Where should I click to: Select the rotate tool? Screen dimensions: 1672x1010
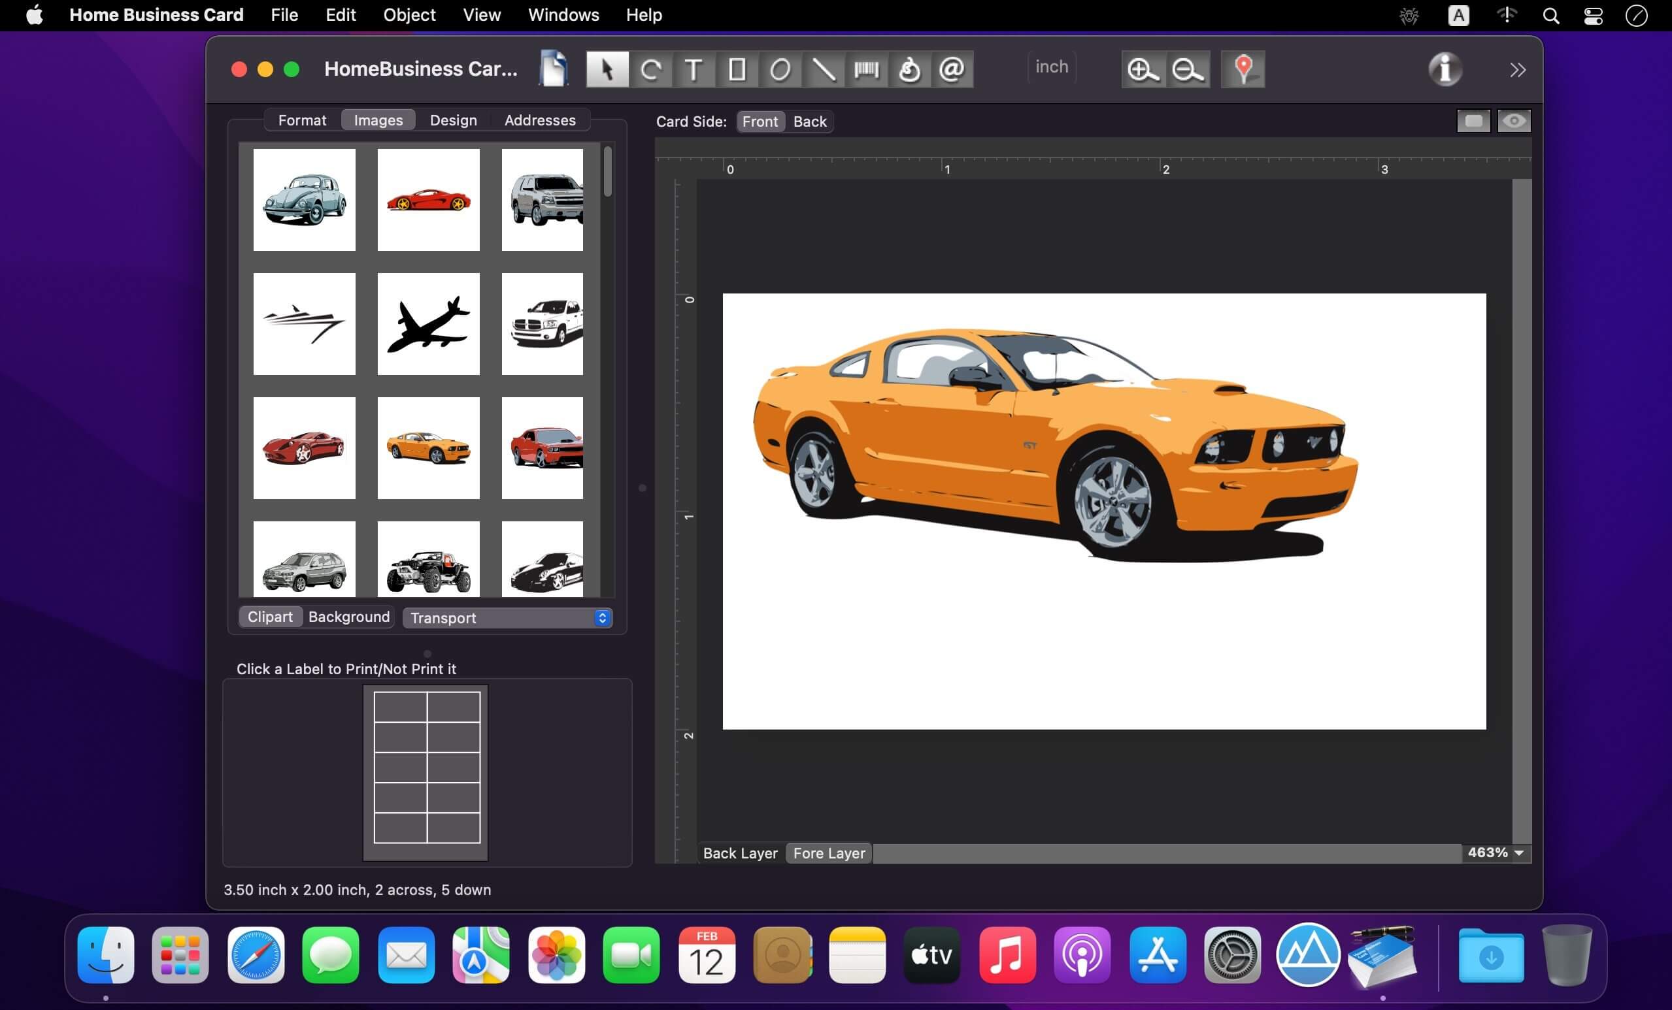652,69
